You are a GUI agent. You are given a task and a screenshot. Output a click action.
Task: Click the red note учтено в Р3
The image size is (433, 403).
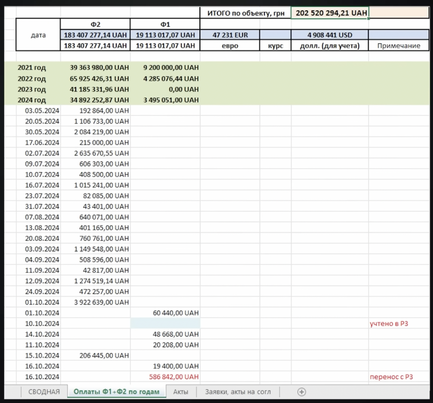pos(389,323)
